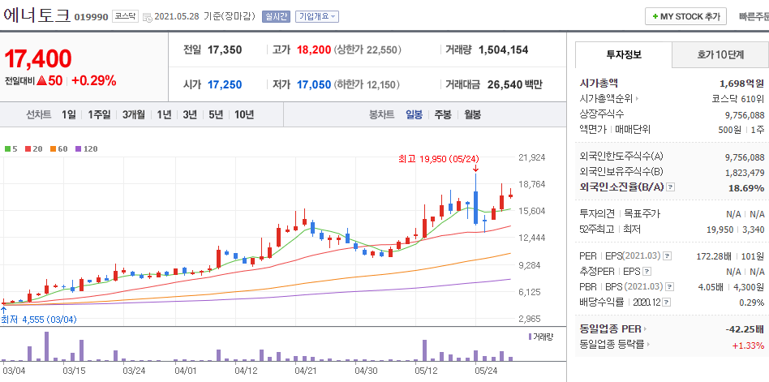Open help icon beside PBR BPS(2021.03)
This screenshot has height=382, width=769.
pos(670,287)
